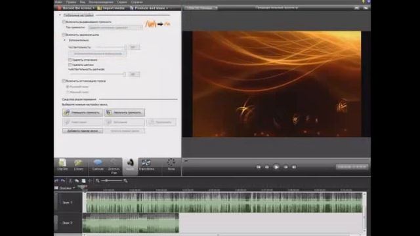This screenshot has height=236, width=420.
Task: Click the timeline split icon
Action: (90, 181)
